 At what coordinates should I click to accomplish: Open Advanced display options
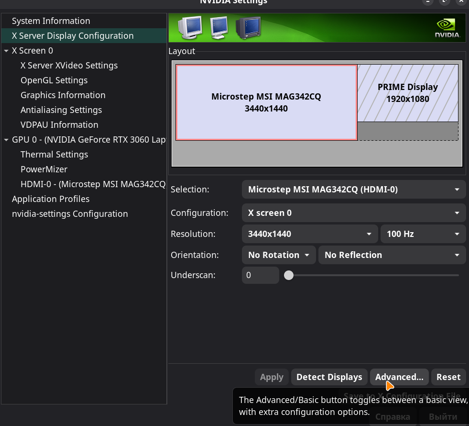pyautogui.click(x=399, y=377)
